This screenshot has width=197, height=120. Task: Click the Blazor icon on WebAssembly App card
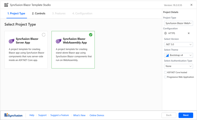point(59,41)
